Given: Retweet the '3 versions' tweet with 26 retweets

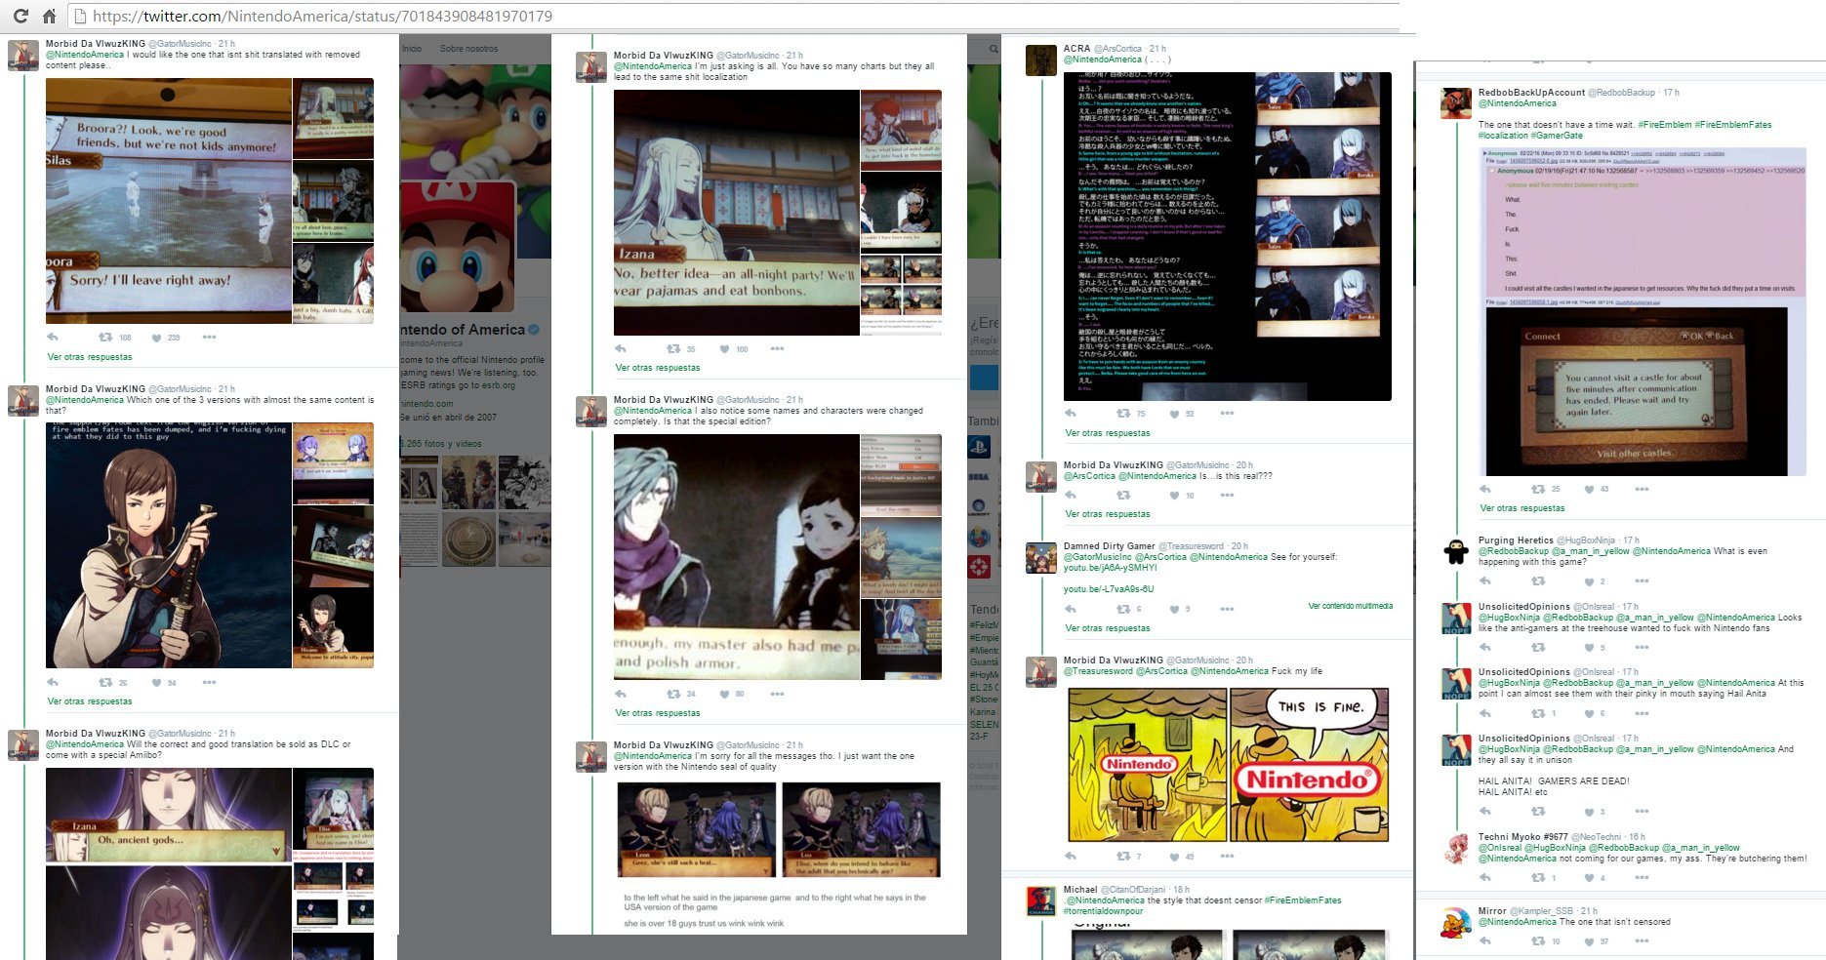Looking at the screenshot, I should (x=105, y=683).
